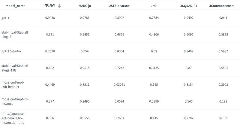240x126 pixels.
Task: Click the JSTS-pearson column header
Action: click(119, 6)
